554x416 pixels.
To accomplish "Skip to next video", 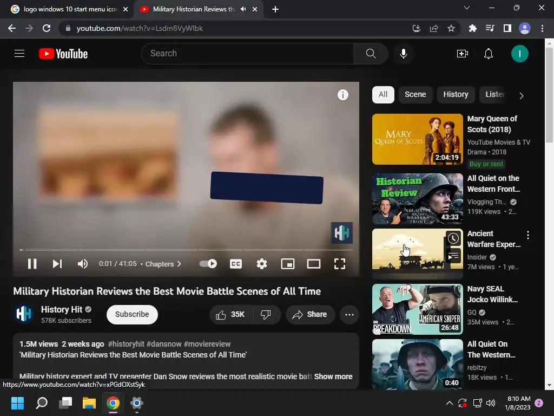I will 57,264.
